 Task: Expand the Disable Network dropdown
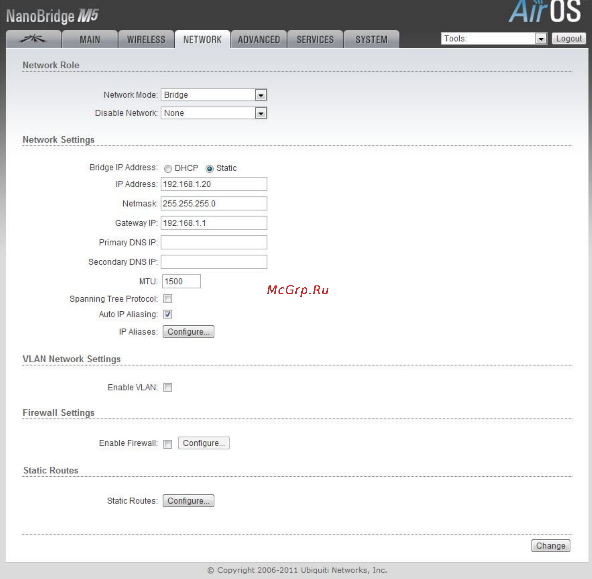[214, 113]
